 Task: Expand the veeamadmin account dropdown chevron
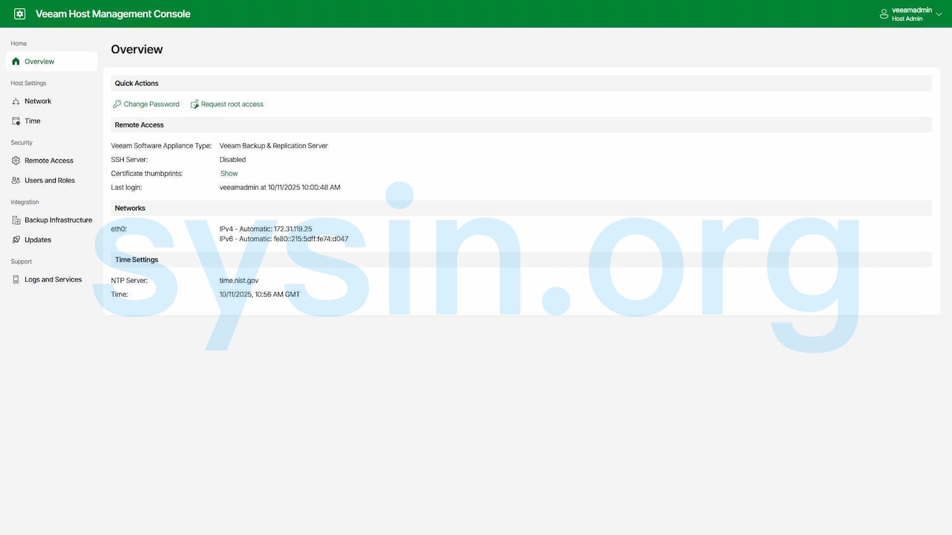coord(939,14)
